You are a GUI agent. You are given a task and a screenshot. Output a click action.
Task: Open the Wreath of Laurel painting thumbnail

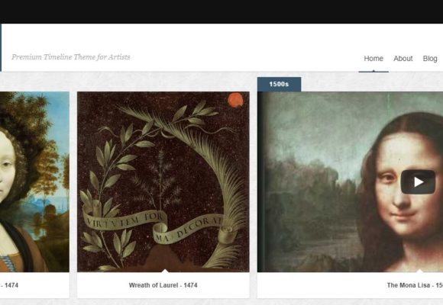pyautogui.click(x=163, y=181)
